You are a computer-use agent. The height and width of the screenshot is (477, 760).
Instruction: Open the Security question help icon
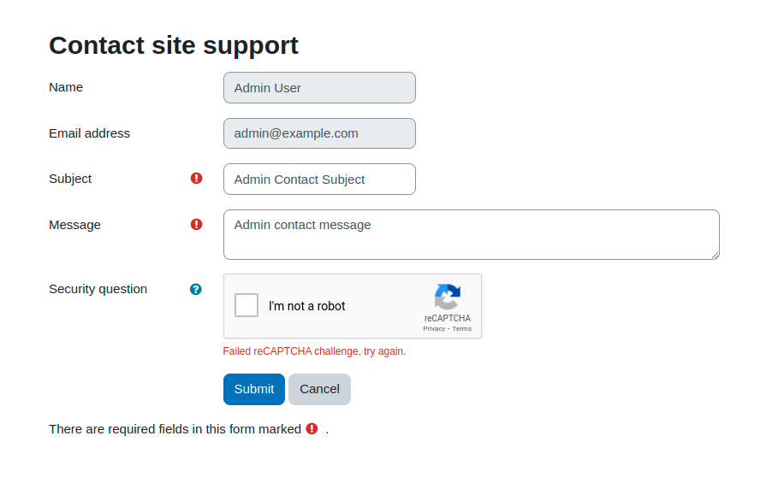[x=196, y=289]
